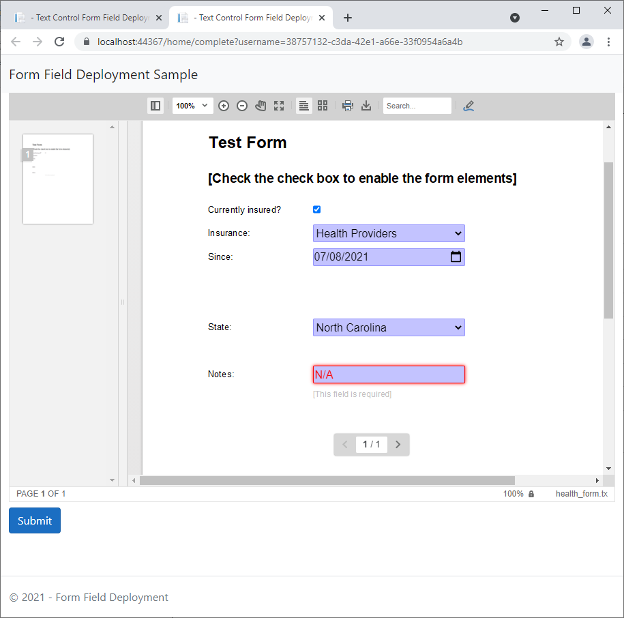Select page 1 thumbnail

(x=58, y=179)
